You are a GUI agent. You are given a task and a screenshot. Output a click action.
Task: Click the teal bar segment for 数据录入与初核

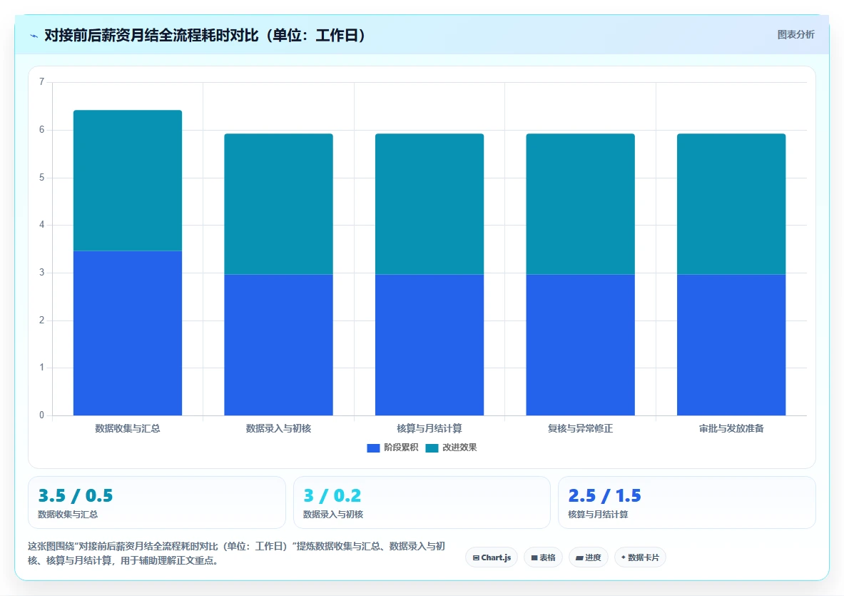(x=278, y=204)
